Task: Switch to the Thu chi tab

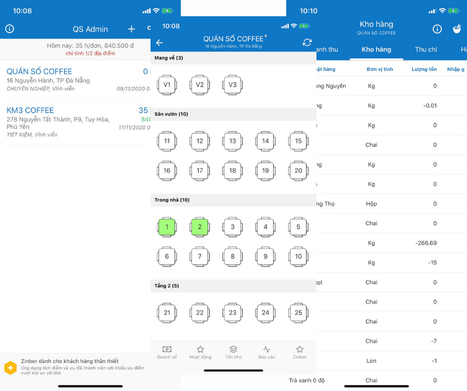Action: point(426,50)
